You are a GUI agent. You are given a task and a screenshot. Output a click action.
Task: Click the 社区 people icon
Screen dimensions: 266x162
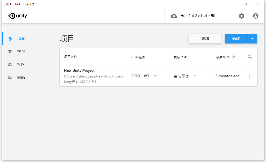tap(10, 64)
